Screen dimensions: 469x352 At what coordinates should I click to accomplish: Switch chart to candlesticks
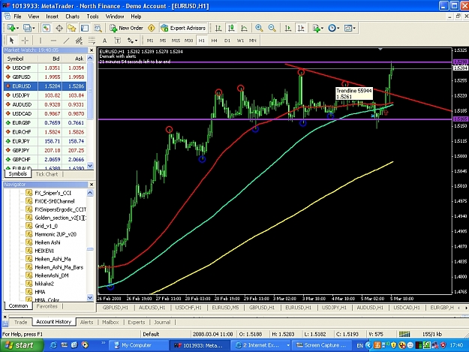[x=231, y=28]
